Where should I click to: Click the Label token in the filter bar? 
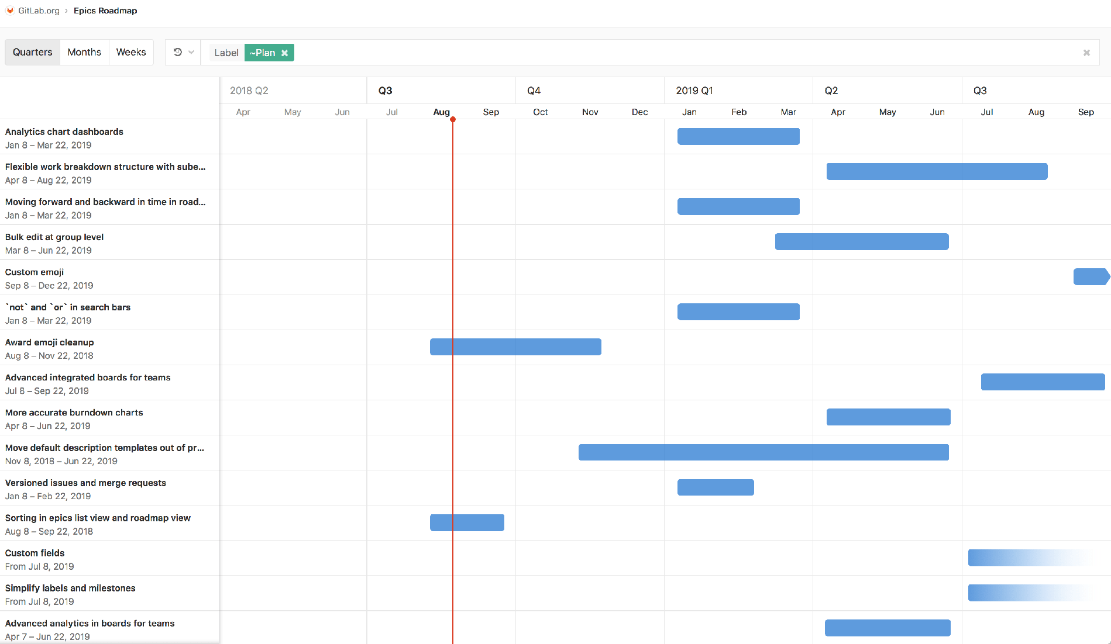click(226, 53)
